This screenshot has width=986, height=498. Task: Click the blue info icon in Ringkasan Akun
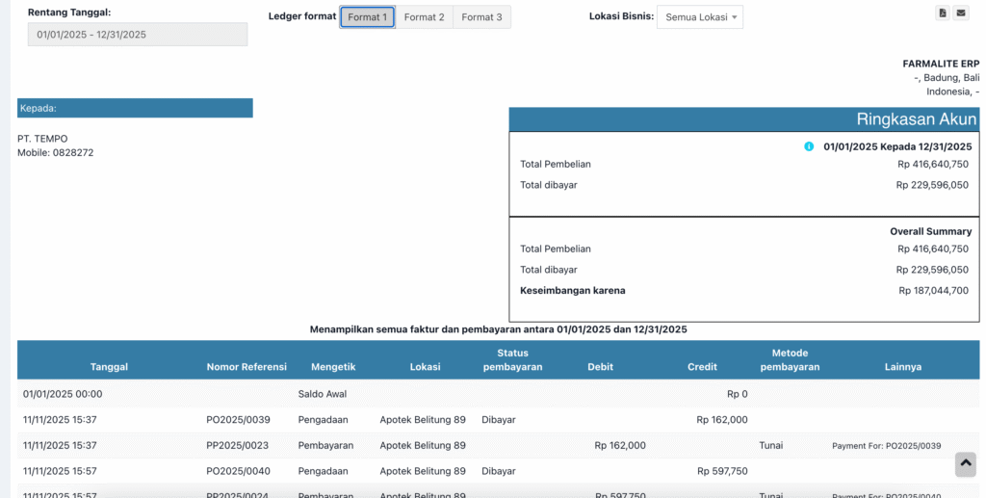[809, 146]
